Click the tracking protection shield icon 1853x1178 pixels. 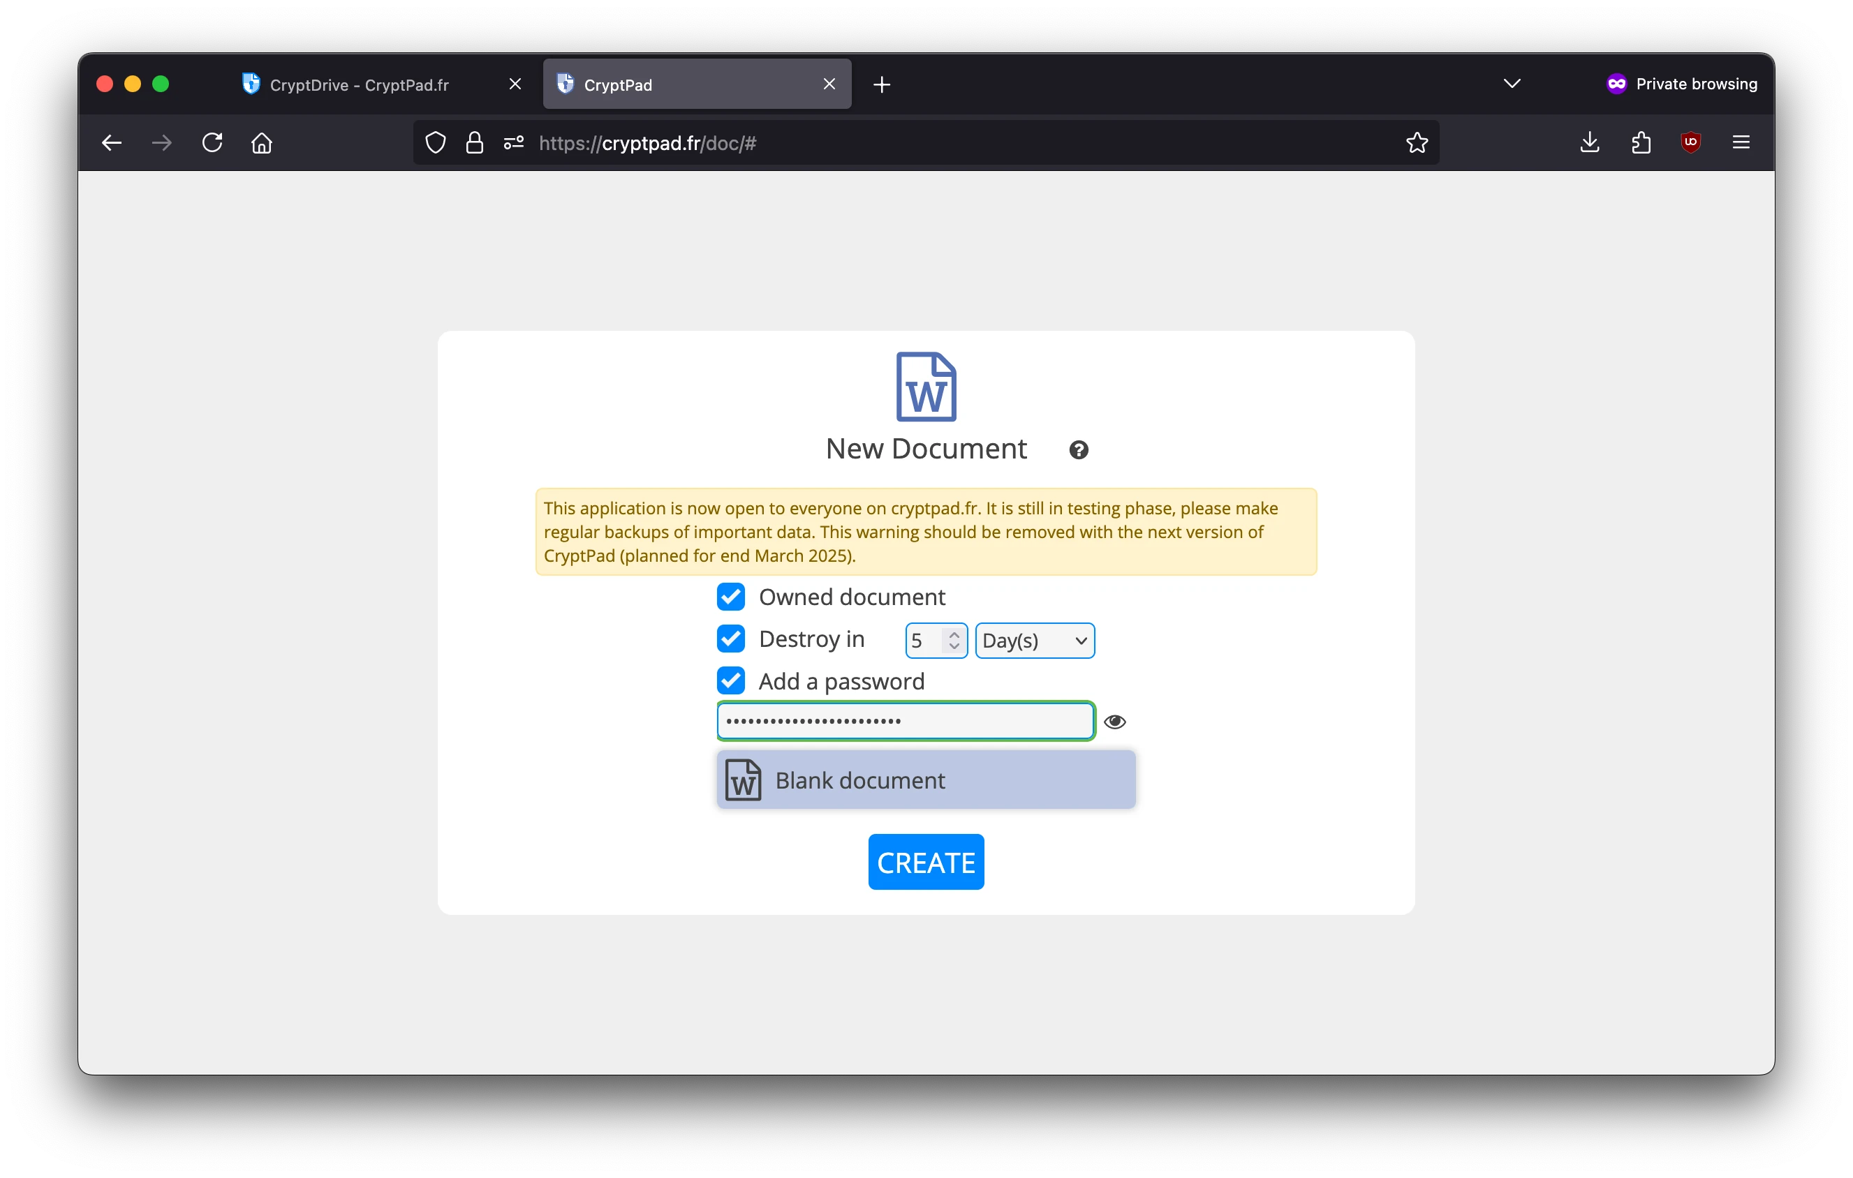tap(436, 142)
